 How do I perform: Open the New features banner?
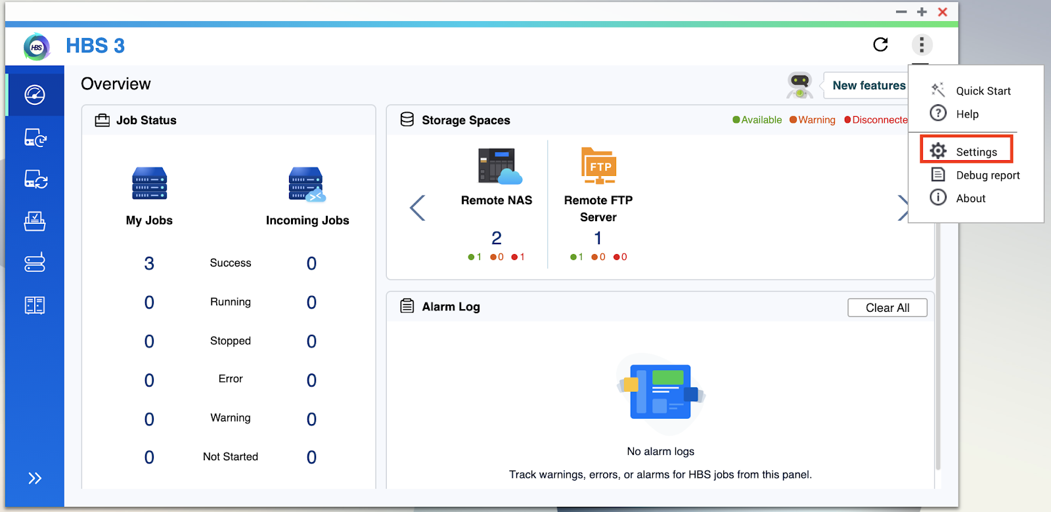click(x=868, y=85)
